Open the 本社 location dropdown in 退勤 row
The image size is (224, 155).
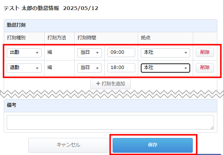(x=165, y=68)
